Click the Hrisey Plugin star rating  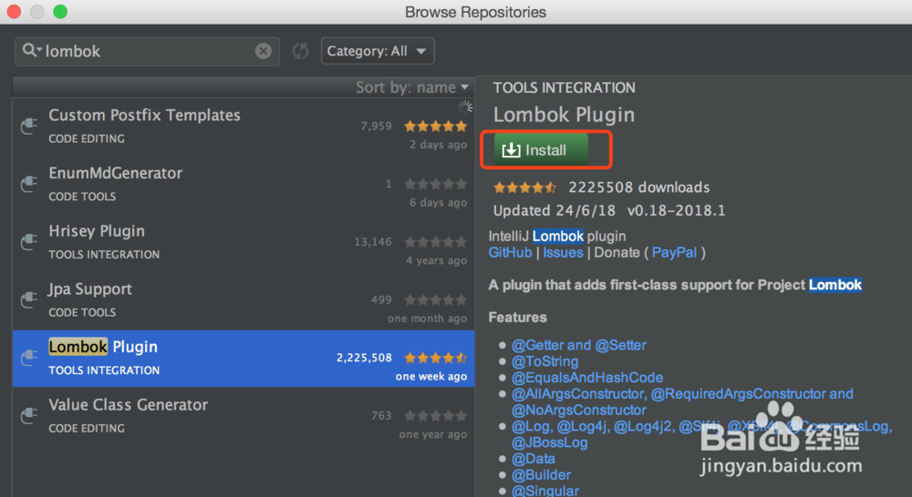pos(436,241)
